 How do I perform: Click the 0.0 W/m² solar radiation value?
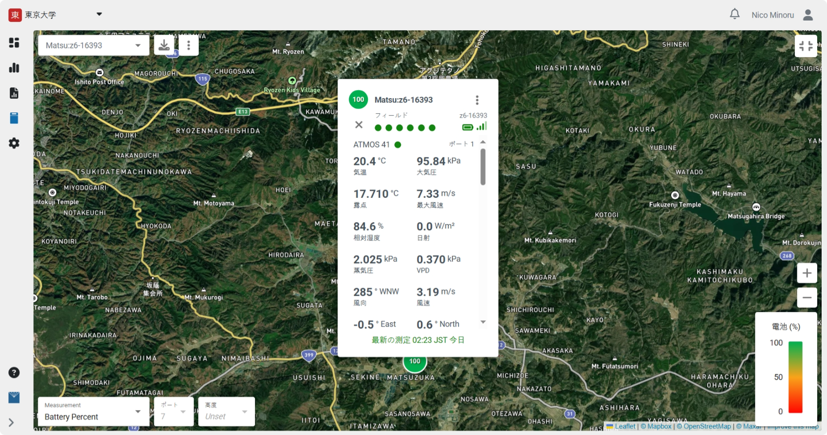point(435,227)
